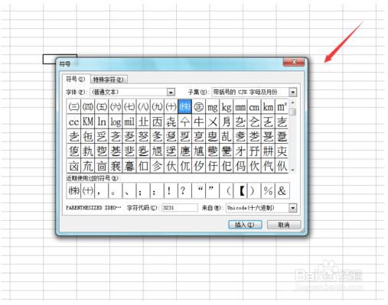Pick the & in recently used symbols
Image resolution: width=388 pixels, height=305 pixels.
pyautogui.click(x=282, y=190)
